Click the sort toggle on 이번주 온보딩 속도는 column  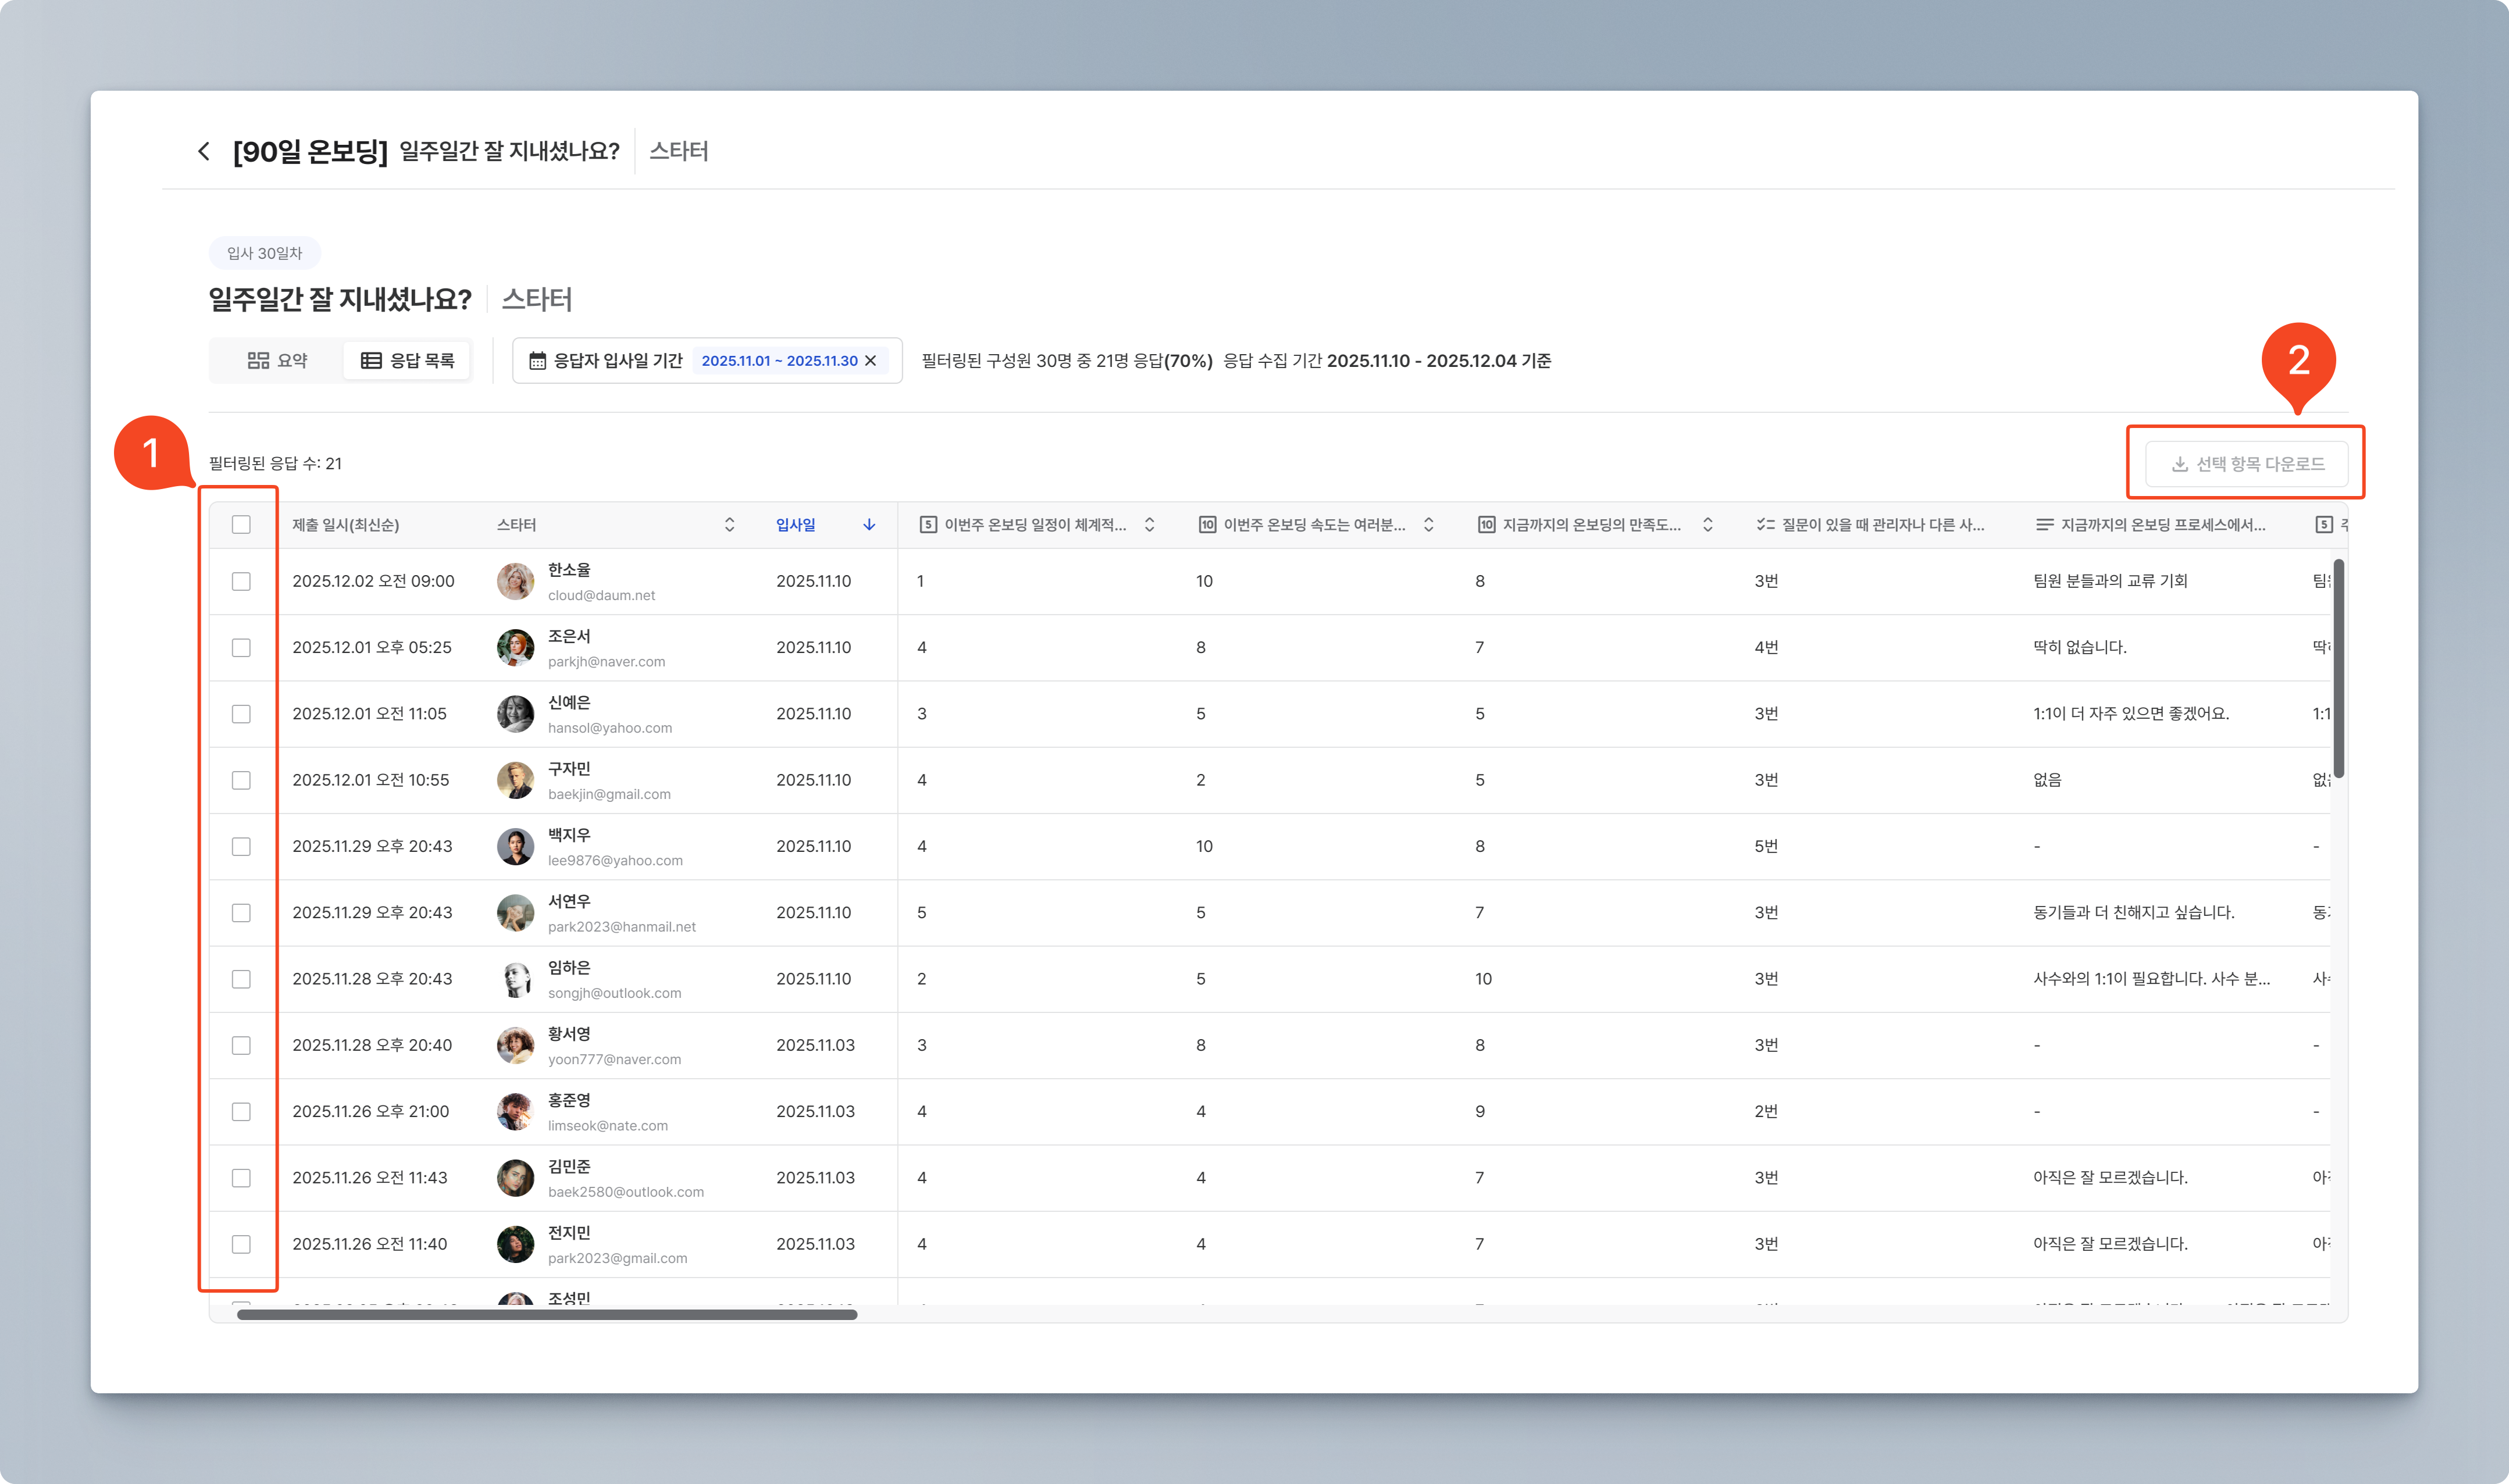(x=1428, y=525)
